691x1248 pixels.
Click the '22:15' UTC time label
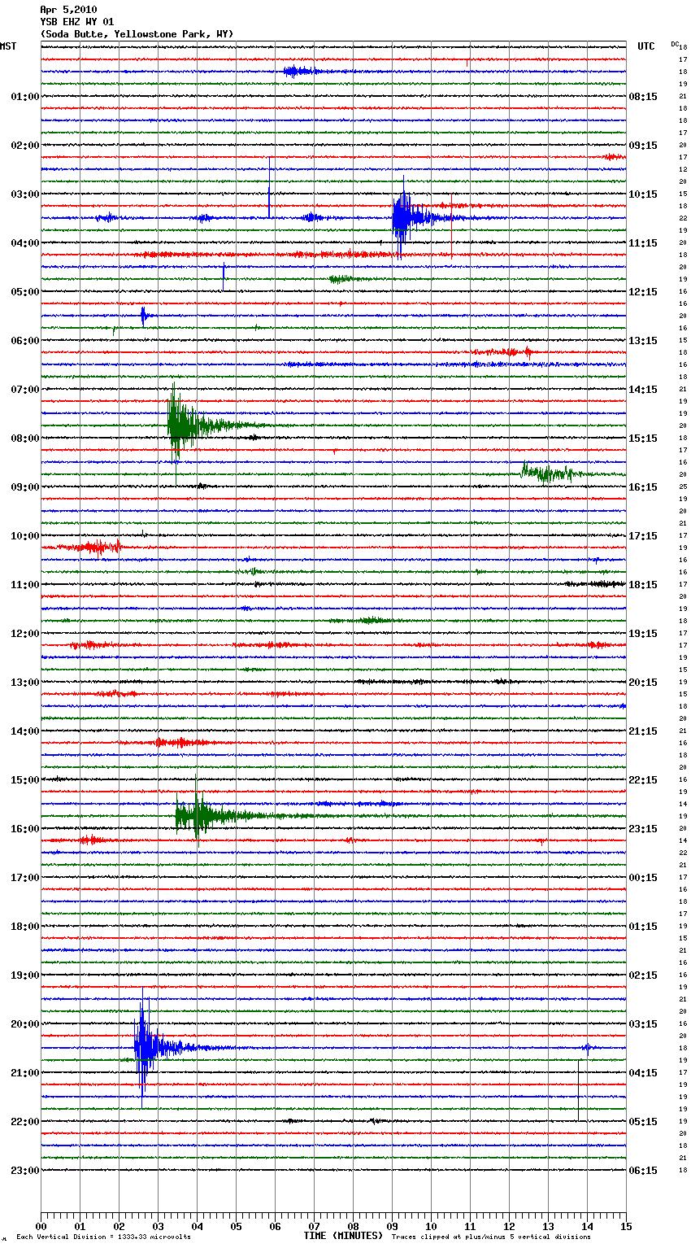pyautogui.click(x=643, y=780)
